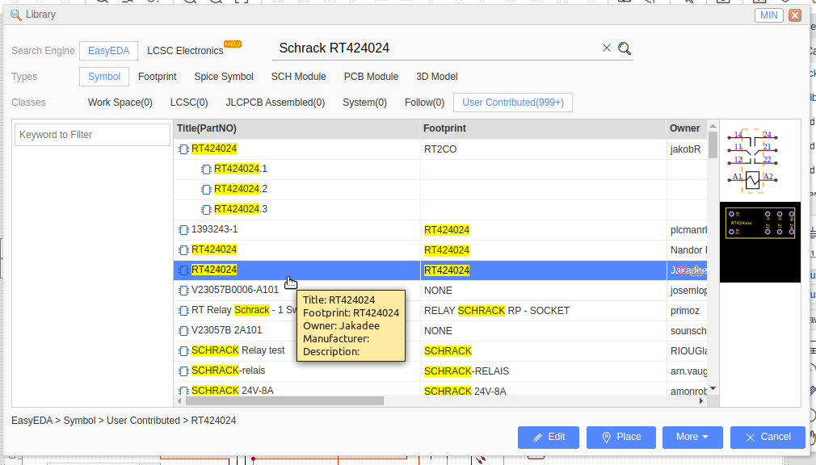Click the MIN button
The image size is (816, 465).
tap(768, 15)
